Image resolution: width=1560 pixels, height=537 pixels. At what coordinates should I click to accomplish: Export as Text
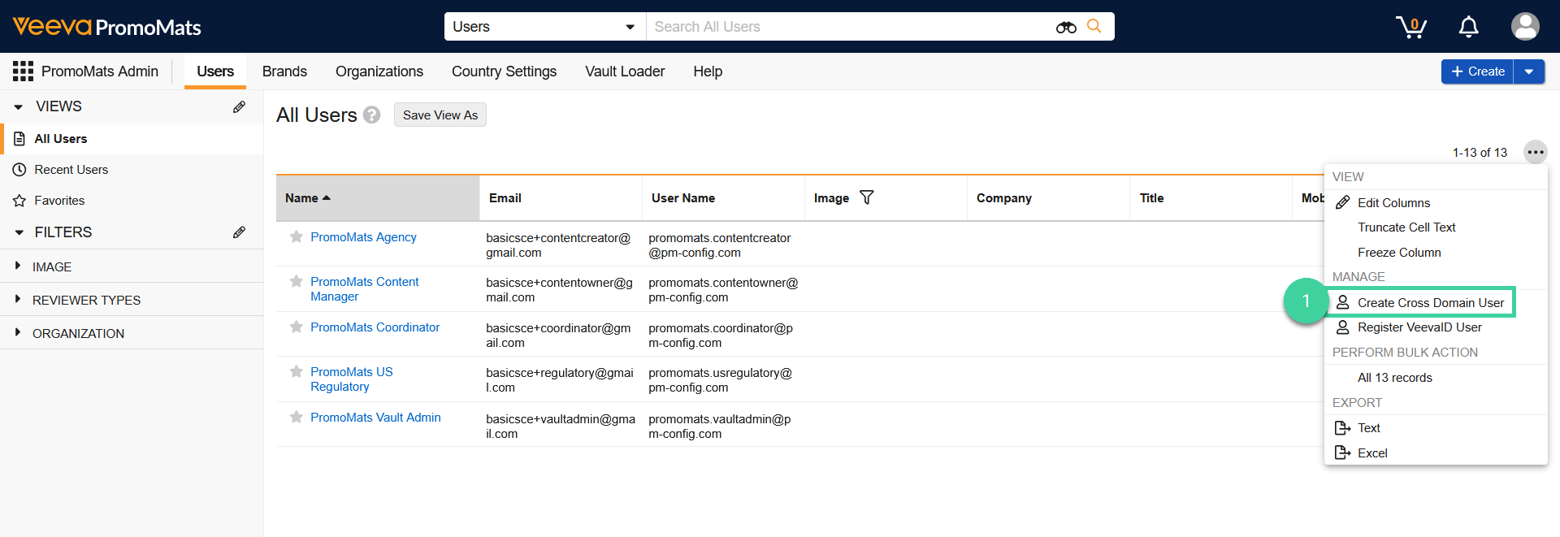pos(1436,428)
